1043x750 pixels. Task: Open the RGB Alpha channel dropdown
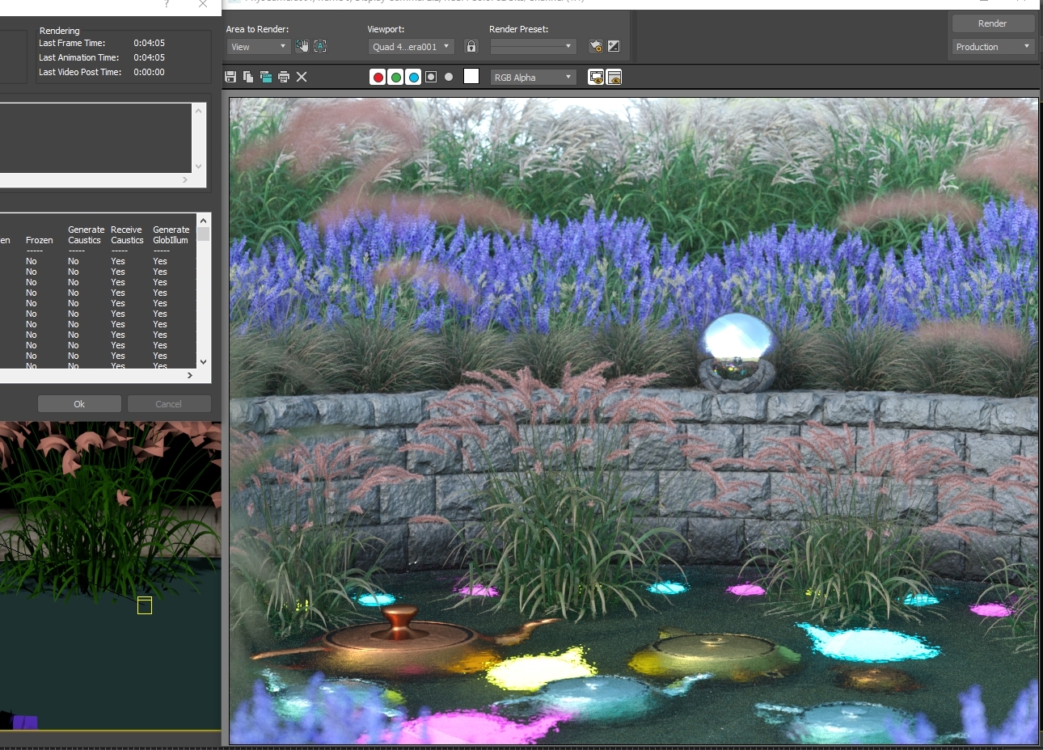click(533, 77)
